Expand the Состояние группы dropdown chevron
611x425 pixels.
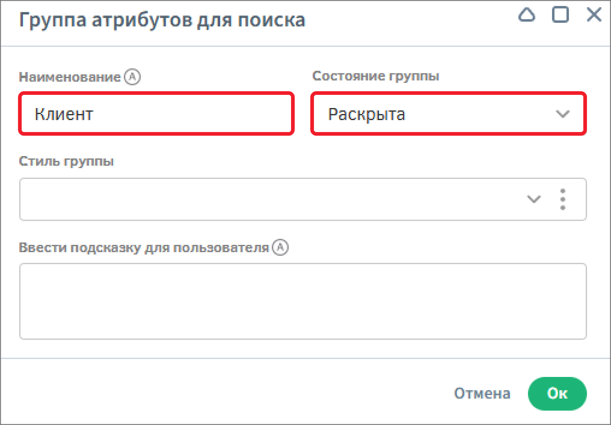tap(562, 114)
